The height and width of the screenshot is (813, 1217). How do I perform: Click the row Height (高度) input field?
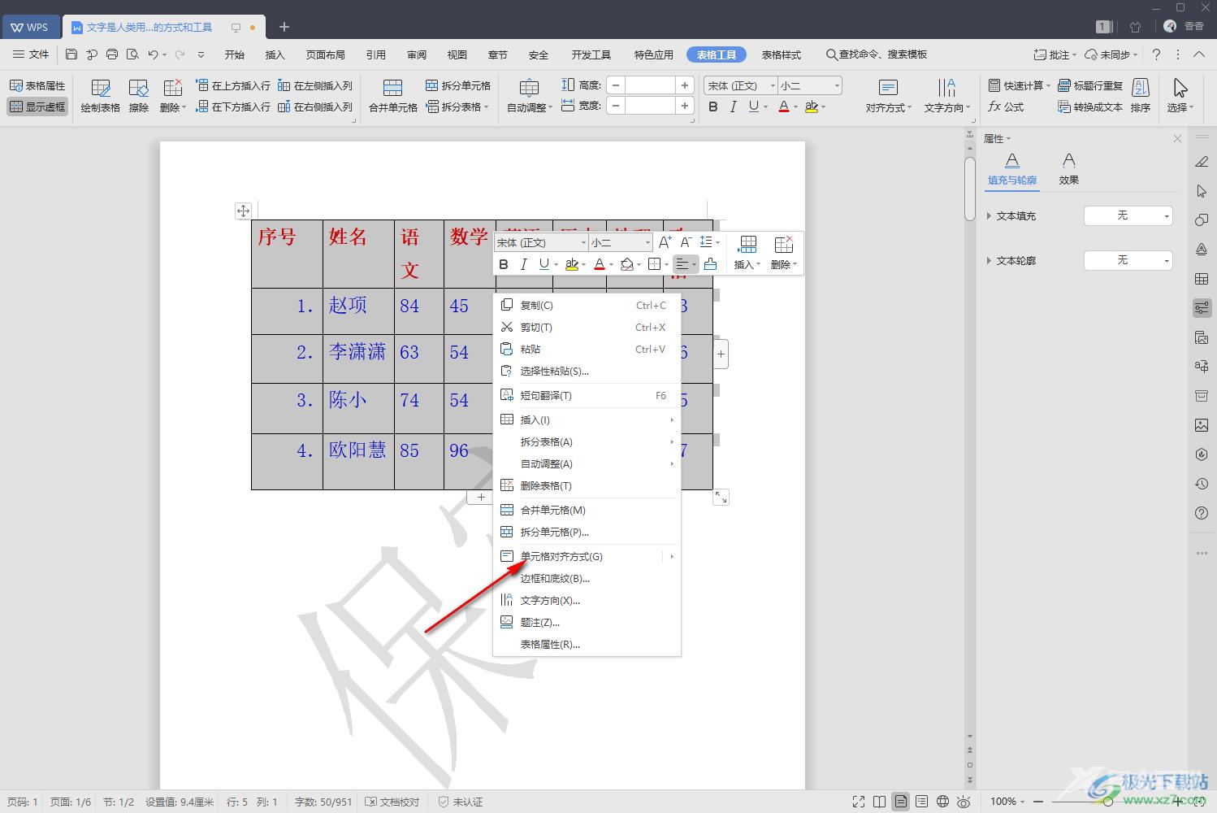[650, 85]
